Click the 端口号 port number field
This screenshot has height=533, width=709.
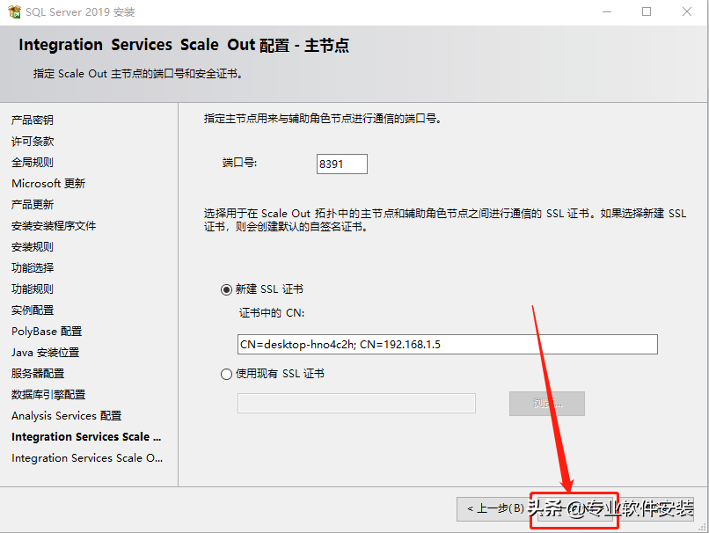(x=342, y=164)
